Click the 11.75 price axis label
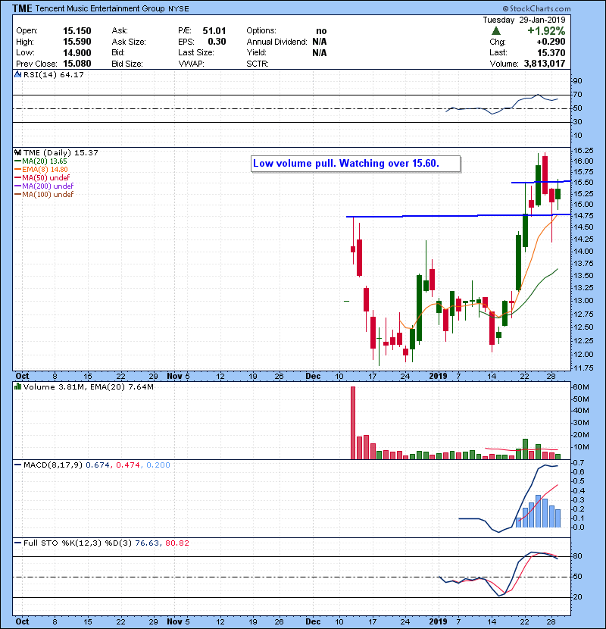 pos(583,368)
